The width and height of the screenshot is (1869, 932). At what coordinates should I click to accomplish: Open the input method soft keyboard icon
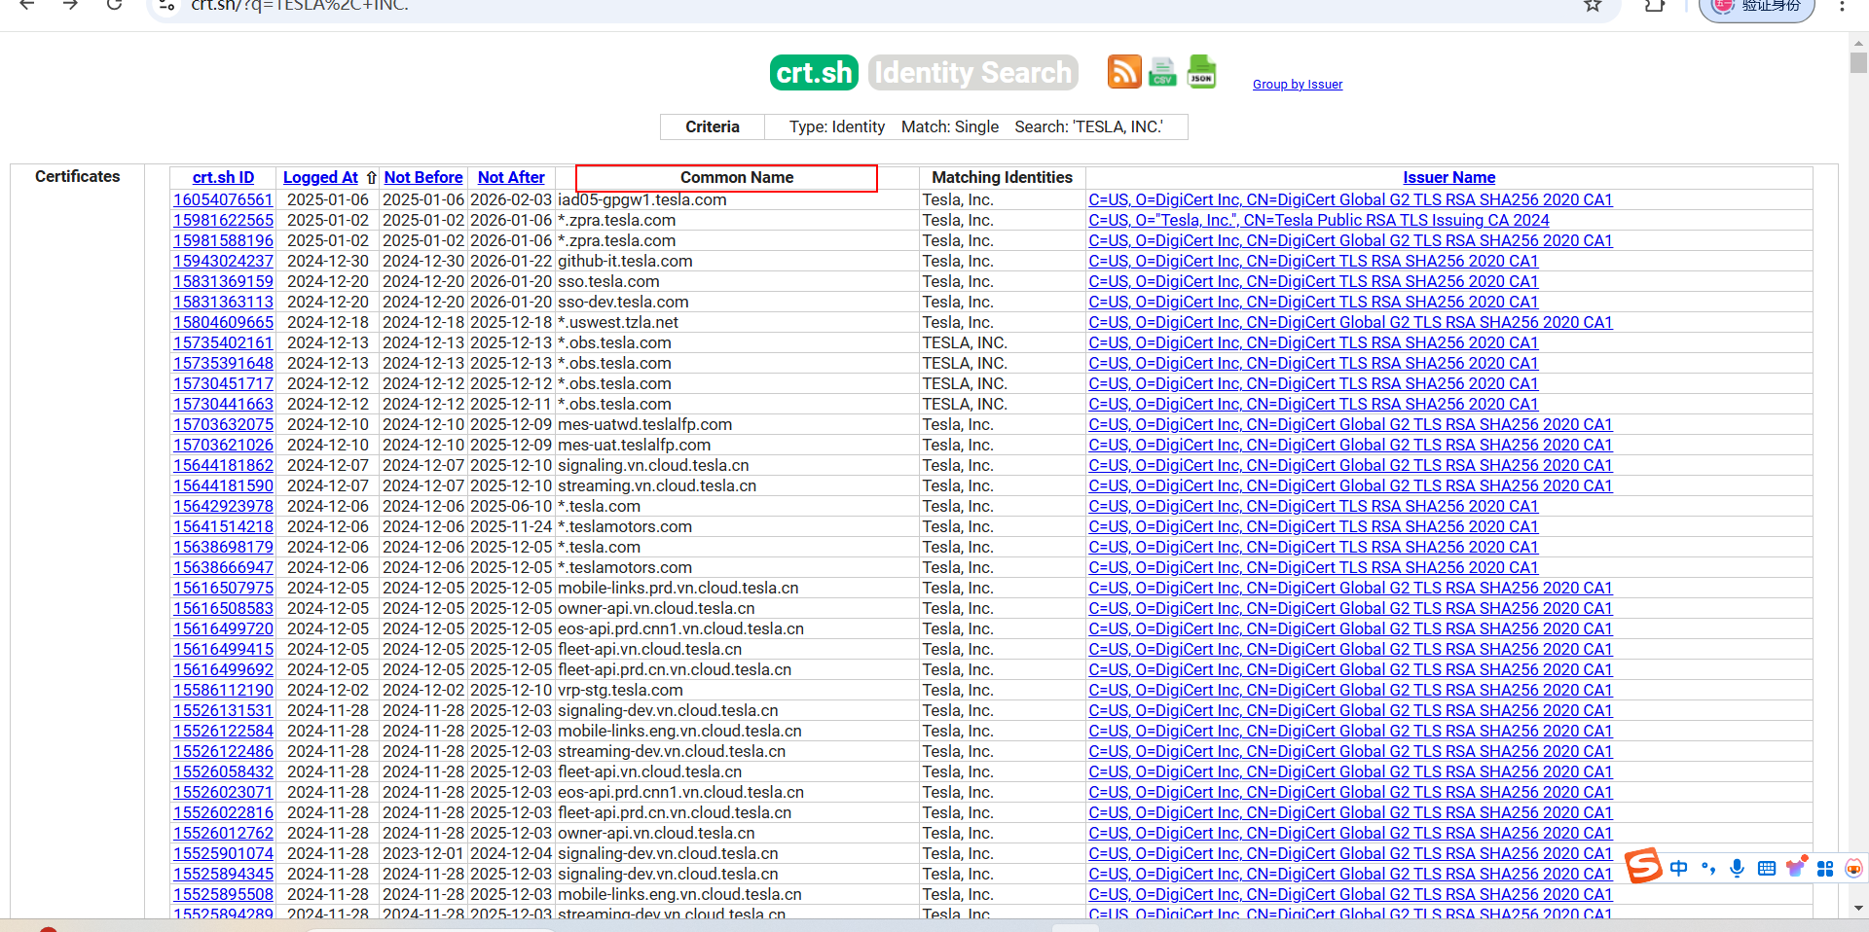[1767, 868]
